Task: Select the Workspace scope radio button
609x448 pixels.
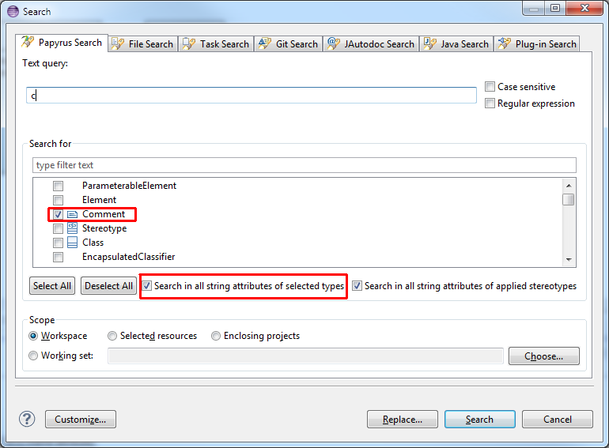Action: pyautogui.click(x=33, y=336)
